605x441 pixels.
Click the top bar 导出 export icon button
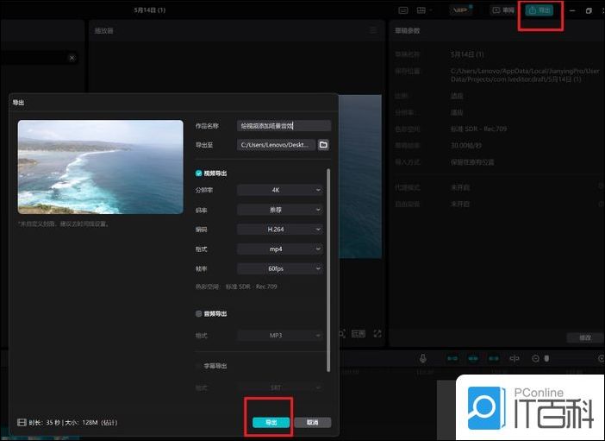539,10
